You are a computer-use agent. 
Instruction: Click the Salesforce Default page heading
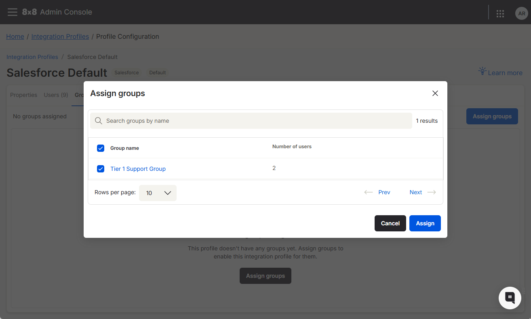coord(57,73)
